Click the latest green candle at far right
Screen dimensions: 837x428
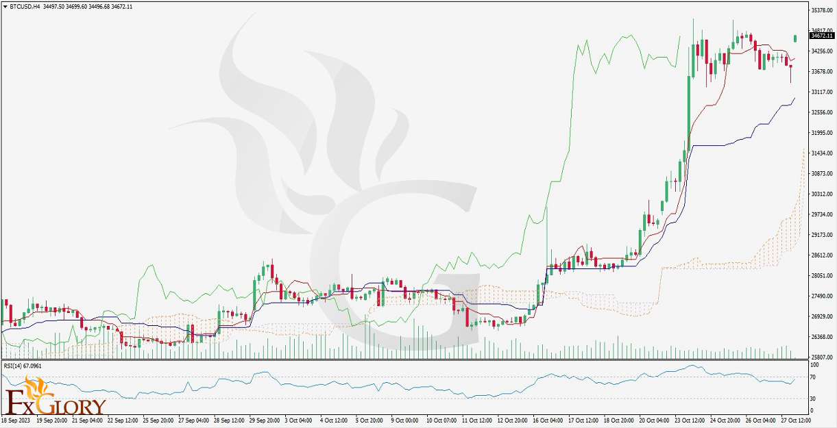point(795,38)
